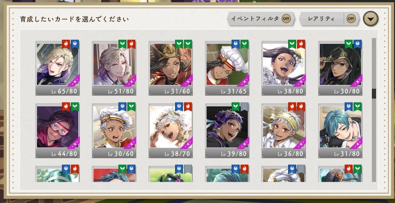Select the card at Lv 65/80

(57, 68)
